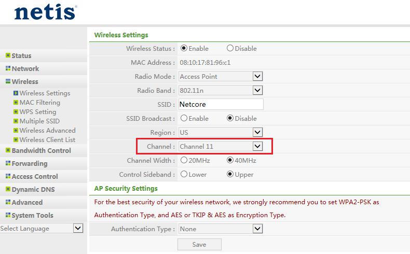Go to Wireless Advanced page
Viewport: 410px width, 254px height.
pos(47,131)
